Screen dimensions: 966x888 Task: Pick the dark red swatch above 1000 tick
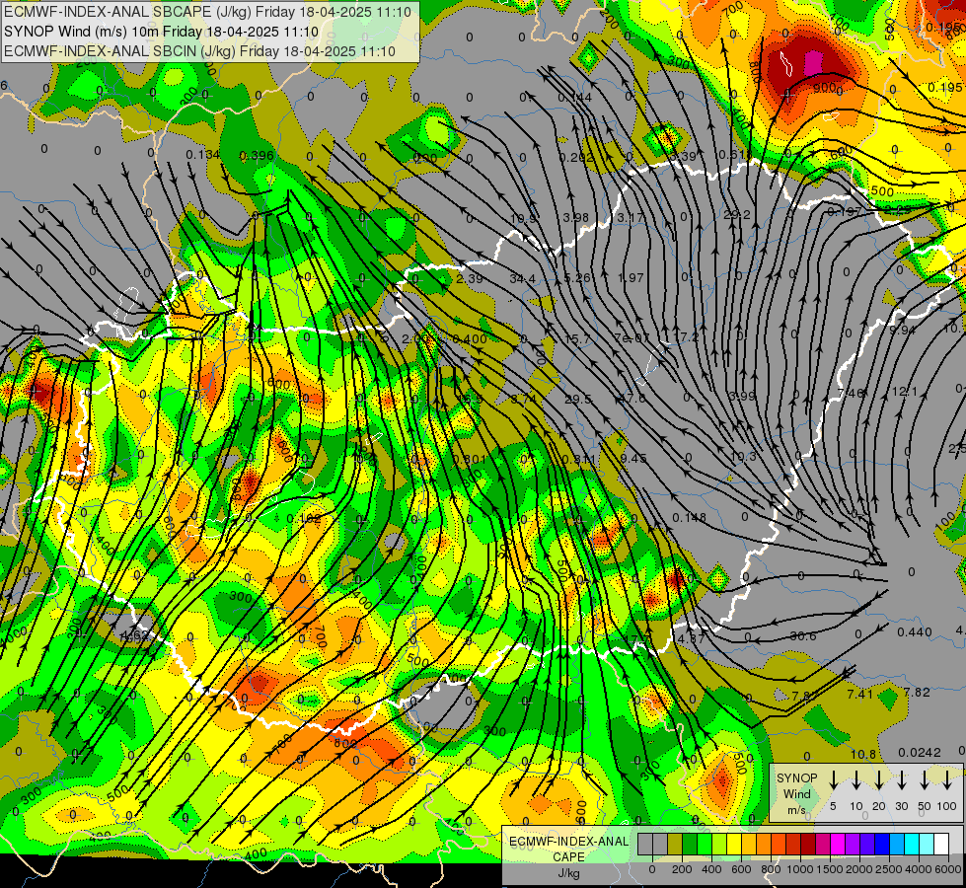(x=808, y=844)
